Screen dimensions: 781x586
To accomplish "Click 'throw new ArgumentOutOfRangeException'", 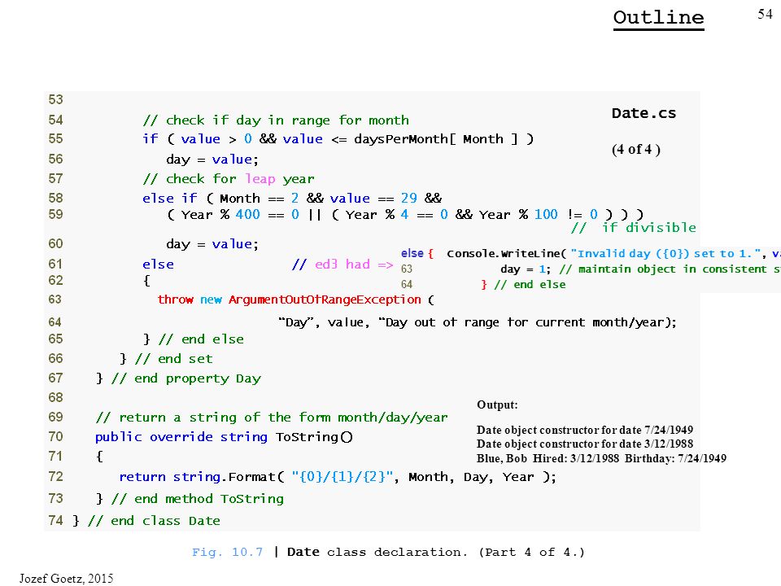I will [290, 300].
